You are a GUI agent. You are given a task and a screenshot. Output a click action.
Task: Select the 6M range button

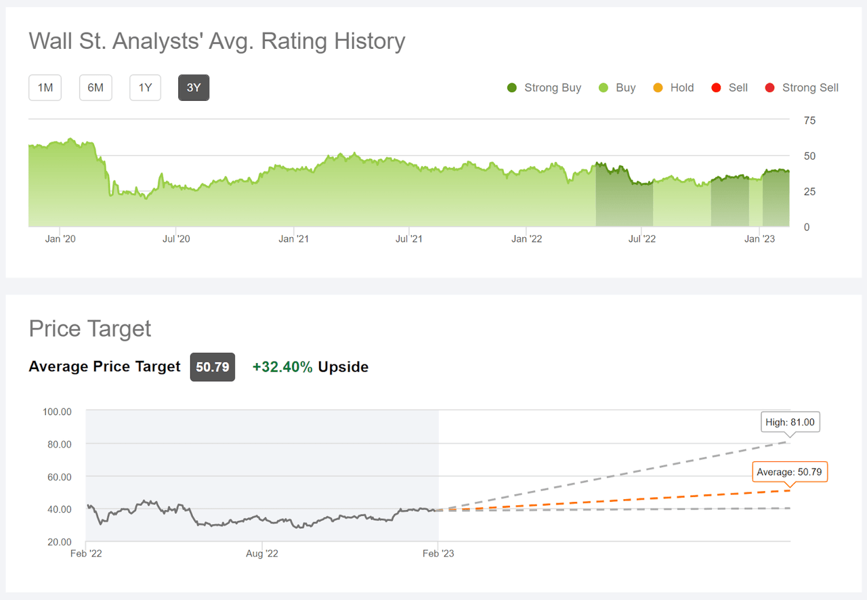pyautogui.click(x=96, y=87)
